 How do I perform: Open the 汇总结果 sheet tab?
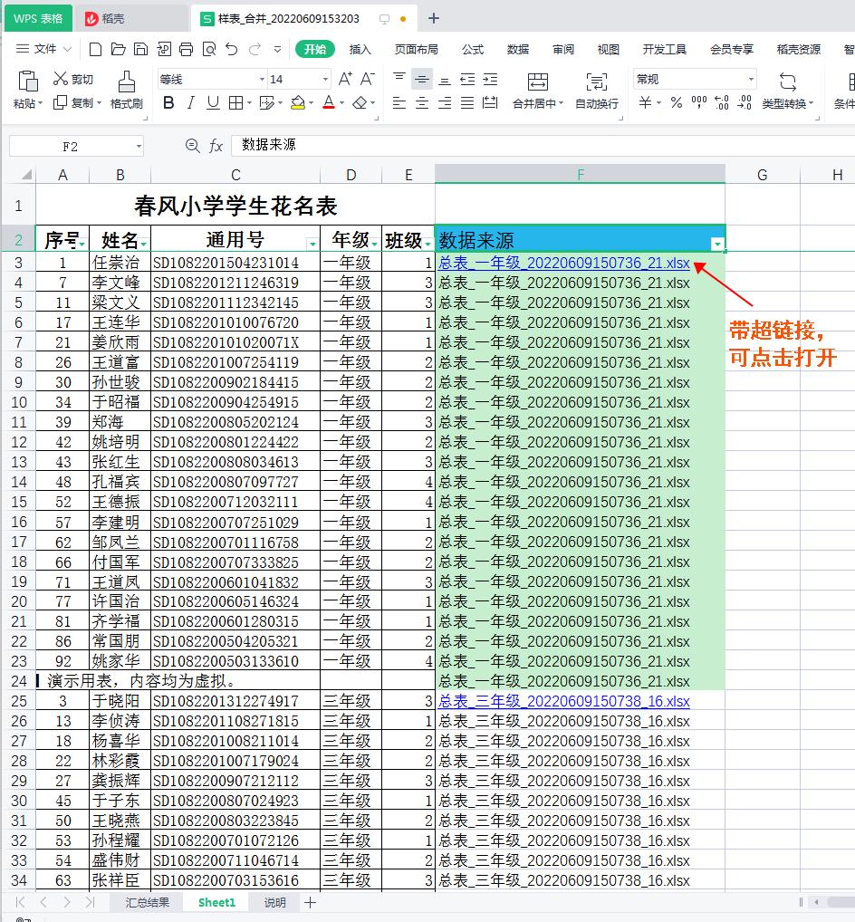(x=146, y=902)
